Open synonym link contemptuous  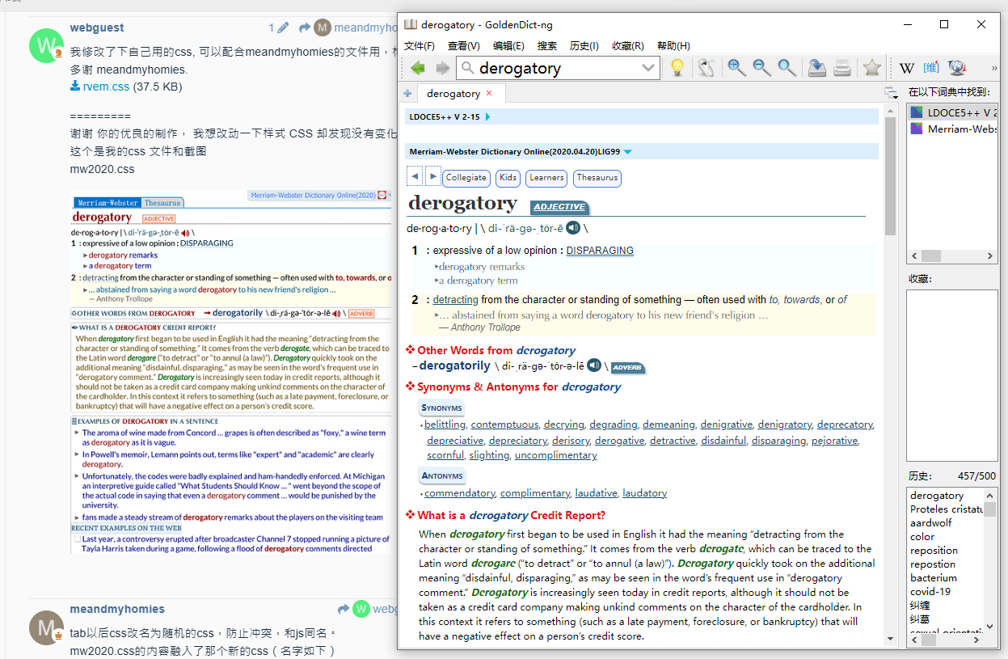coord(504,425)
